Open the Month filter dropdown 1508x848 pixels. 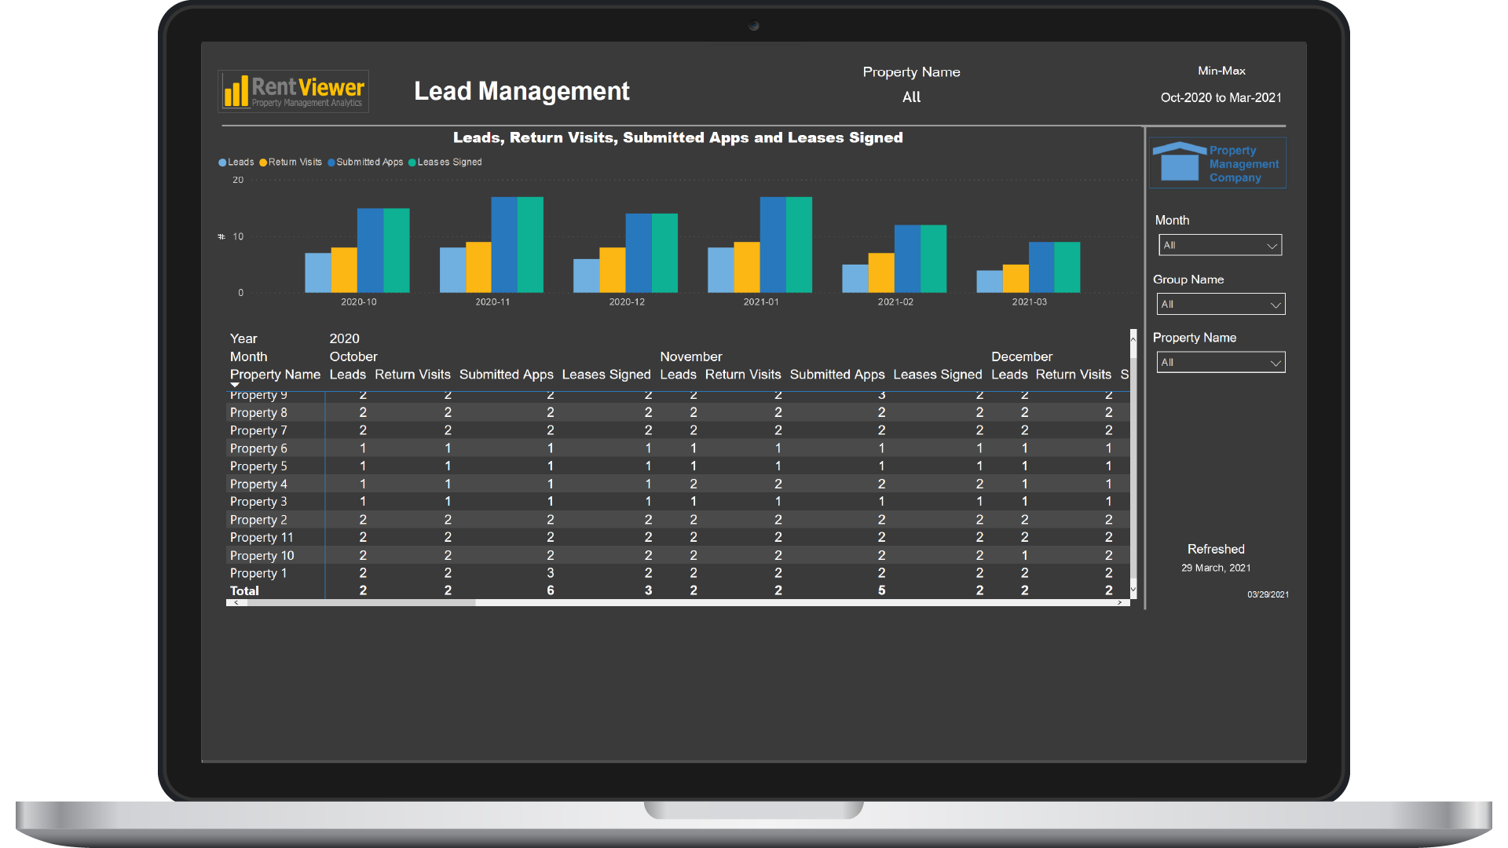[1220, 245]
